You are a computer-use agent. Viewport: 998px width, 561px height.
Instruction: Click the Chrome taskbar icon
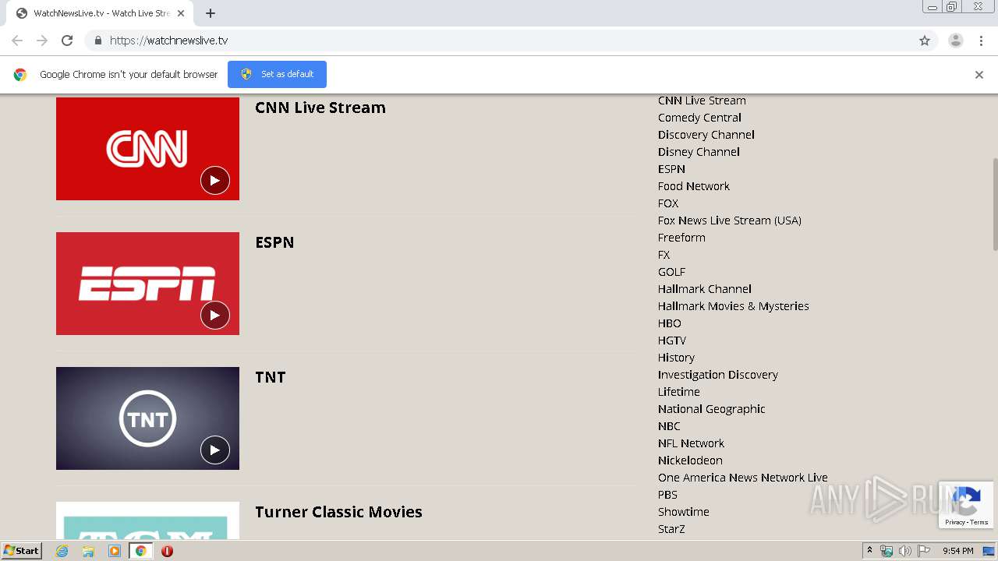140,551
